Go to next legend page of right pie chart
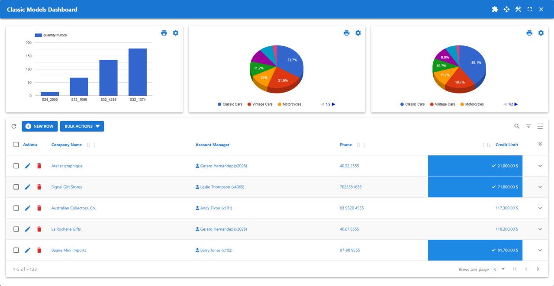Screen dimensions: 554x286 (x=516, y=104)
